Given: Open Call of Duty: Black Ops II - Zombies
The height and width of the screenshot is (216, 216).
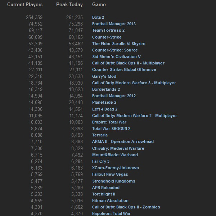Looking at the screenshot, I should tap(126, 207).
